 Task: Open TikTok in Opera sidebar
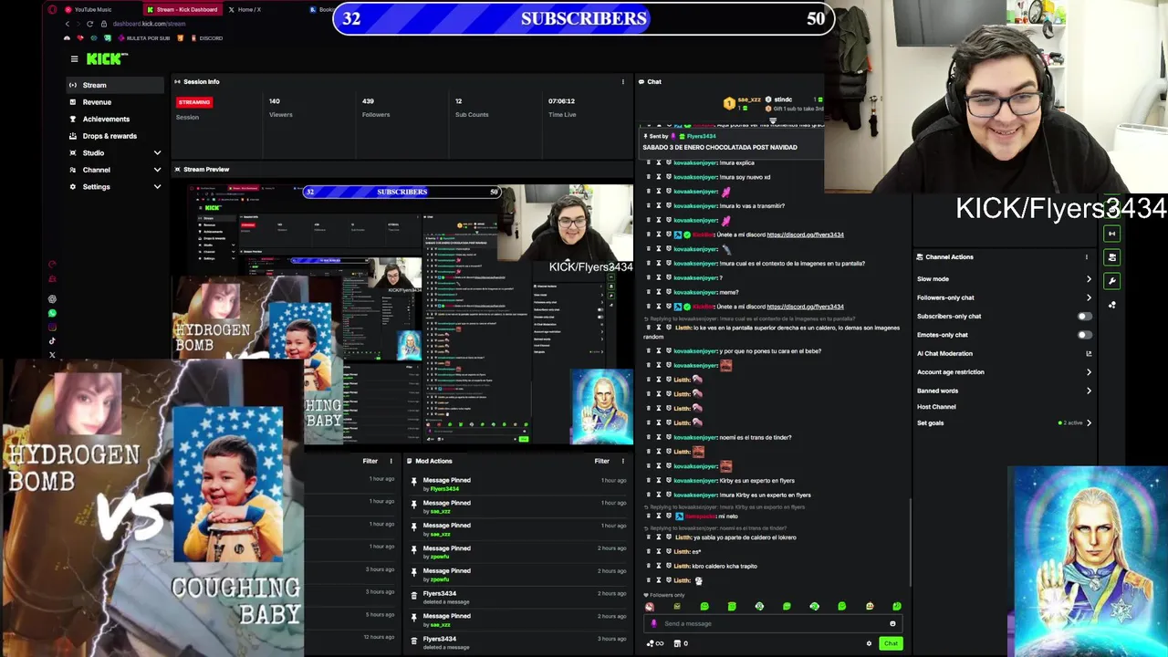(52, 341)
